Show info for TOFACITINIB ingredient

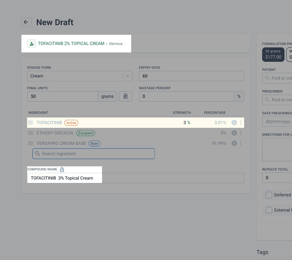(234, 122)
